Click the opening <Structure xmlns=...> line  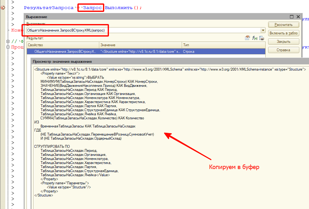pos(170,69)
